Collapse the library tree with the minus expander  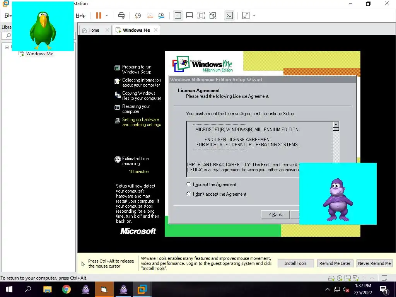(7, 47)
